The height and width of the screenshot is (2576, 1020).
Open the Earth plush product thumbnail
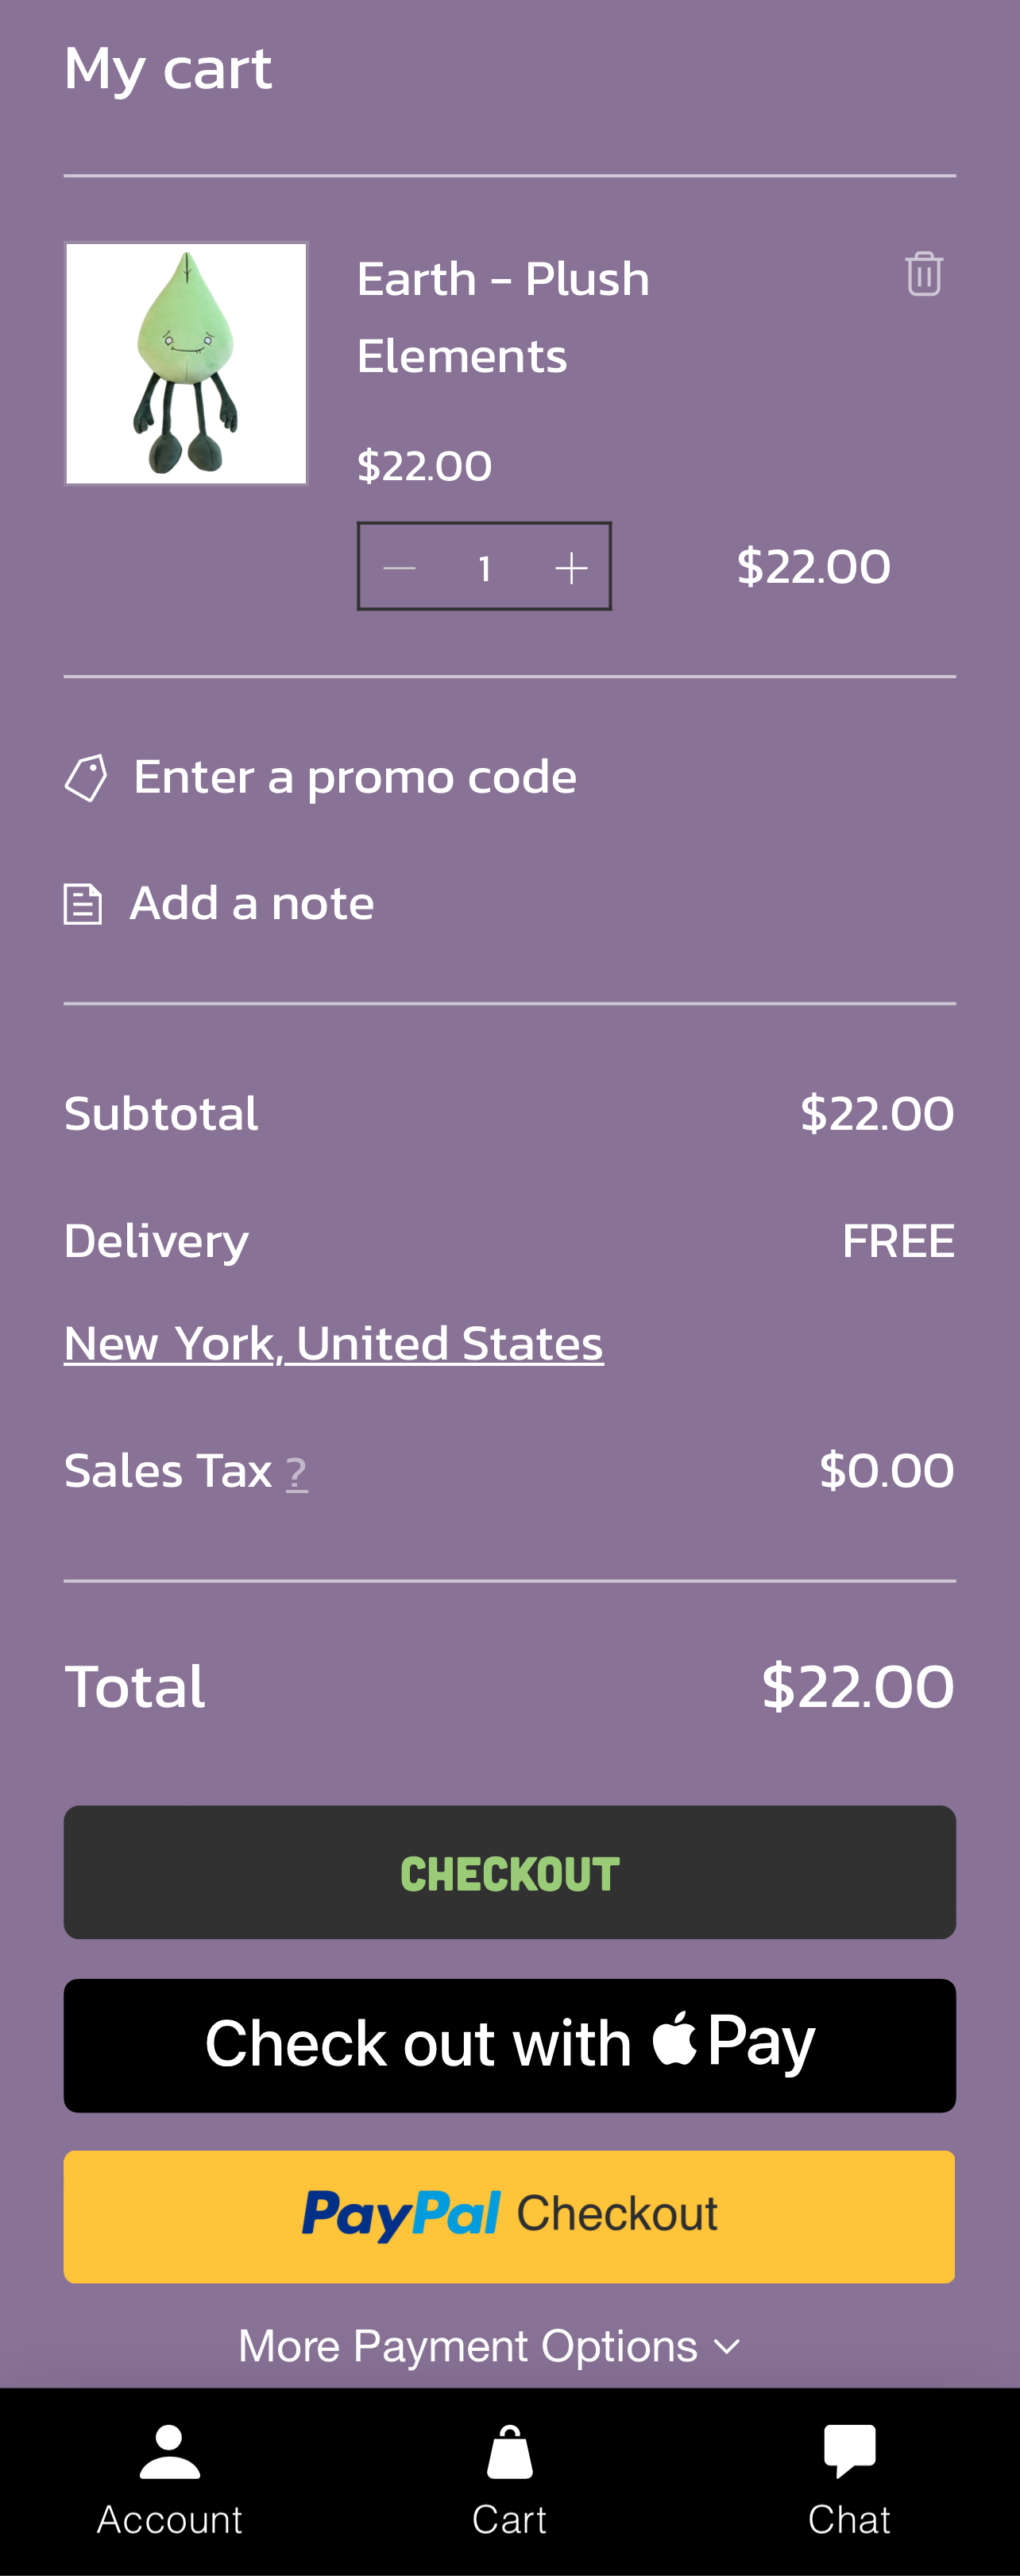coord(187,364)
